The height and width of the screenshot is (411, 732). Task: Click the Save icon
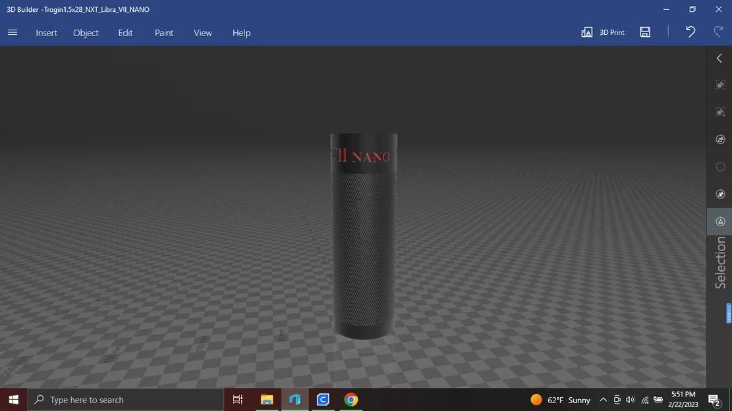[645, 32]
